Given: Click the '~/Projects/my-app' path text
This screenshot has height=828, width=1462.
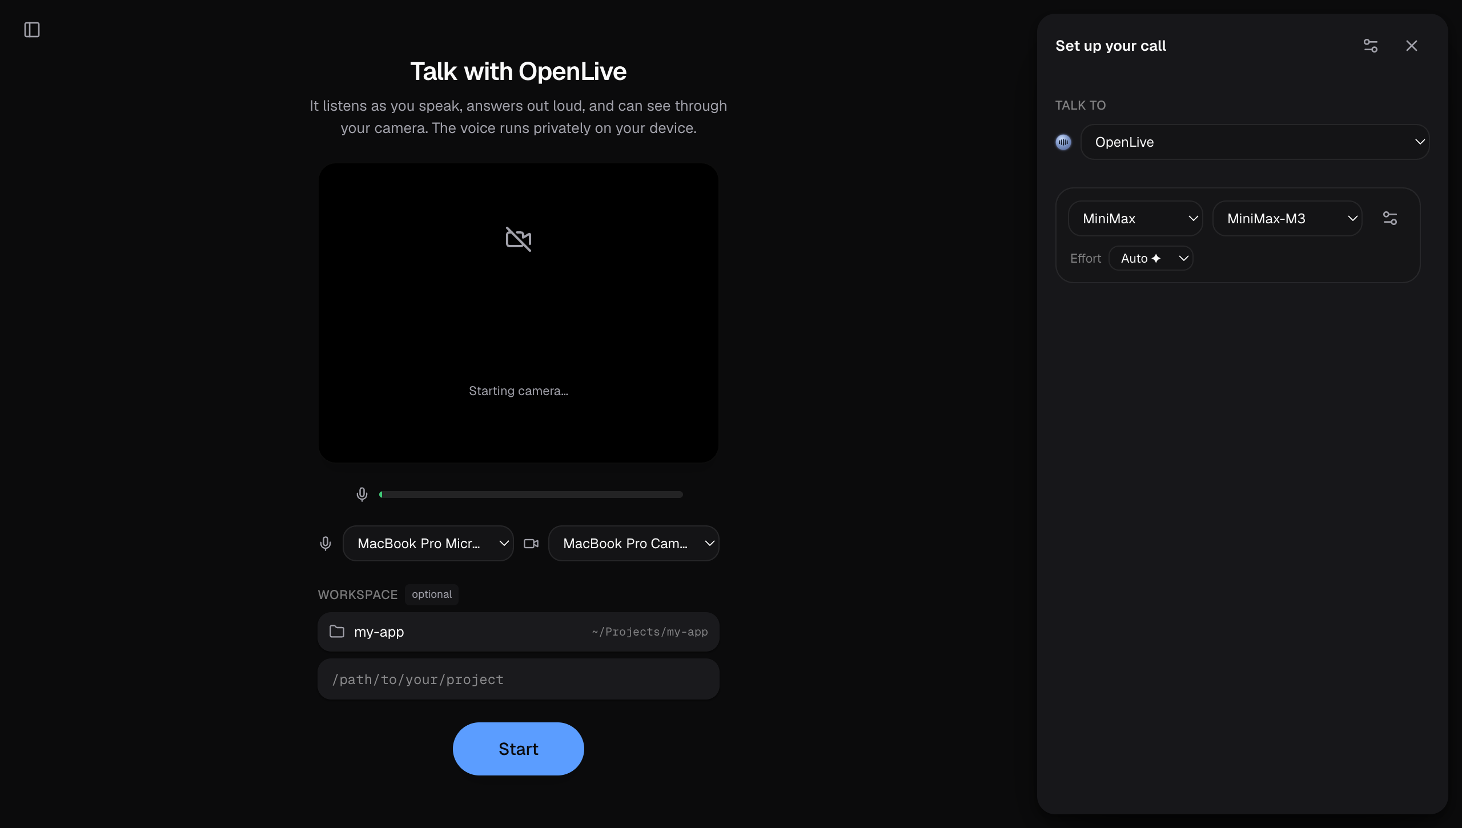Looking at the screenshot, I should [650, 632].
